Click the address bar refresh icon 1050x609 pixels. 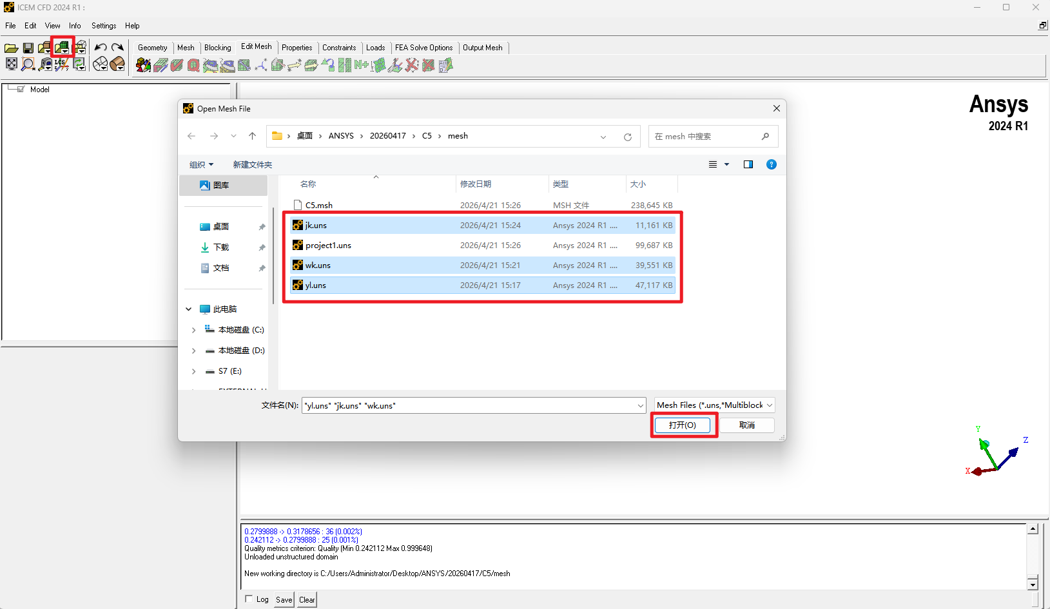pos(628,137)
